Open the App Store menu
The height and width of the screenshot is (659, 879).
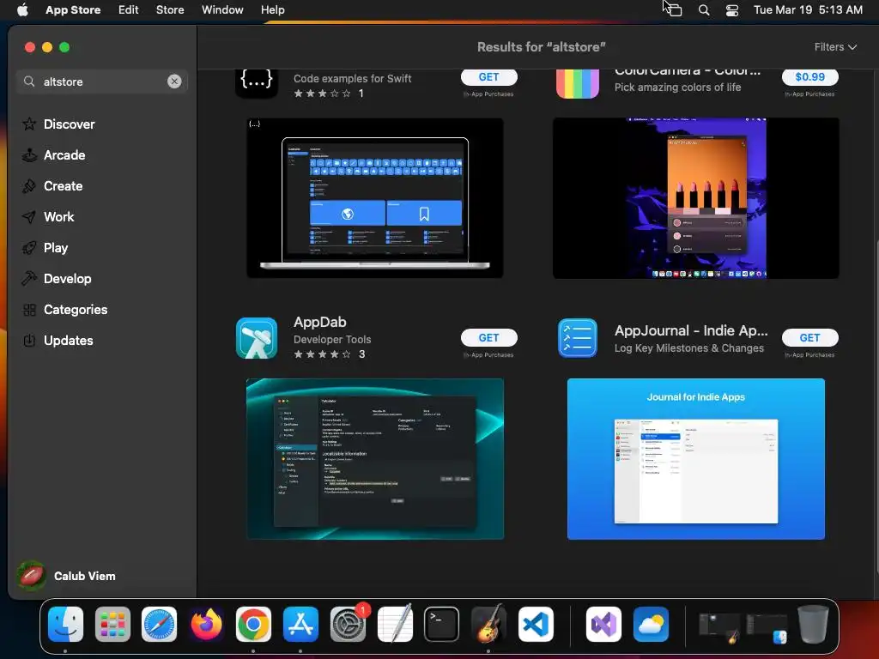(x=73, y=9)
